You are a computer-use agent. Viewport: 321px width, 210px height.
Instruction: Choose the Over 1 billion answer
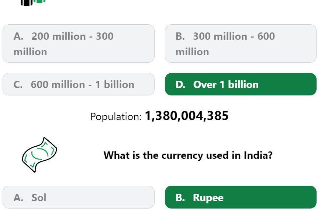241,84
